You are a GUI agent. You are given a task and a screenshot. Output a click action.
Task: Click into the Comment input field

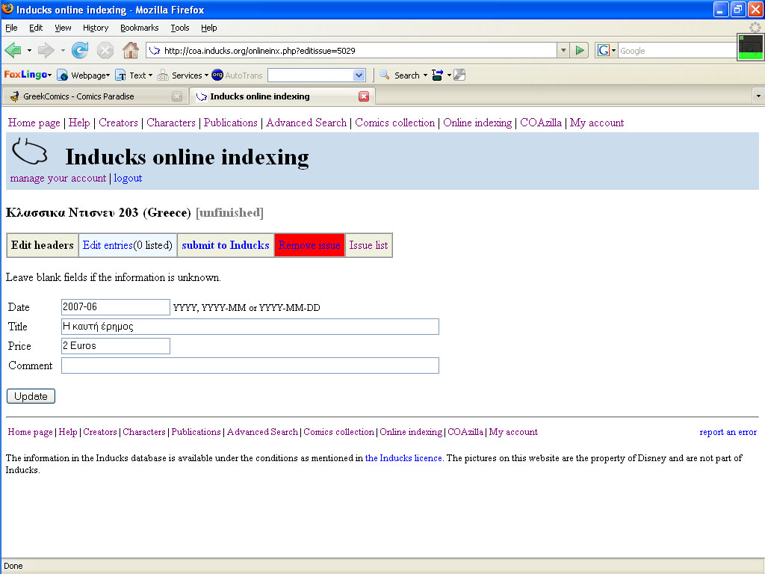250,365
